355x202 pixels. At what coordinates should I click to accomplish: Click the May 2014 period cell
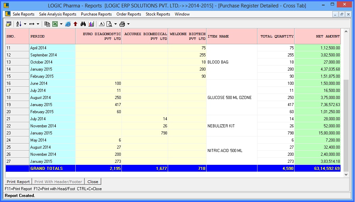[52, 140]
